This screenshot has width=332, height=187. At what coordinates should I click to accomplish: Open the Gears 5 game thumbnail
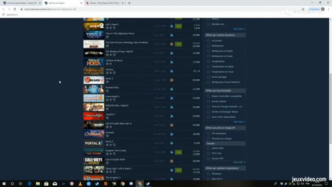click(94, 80)
